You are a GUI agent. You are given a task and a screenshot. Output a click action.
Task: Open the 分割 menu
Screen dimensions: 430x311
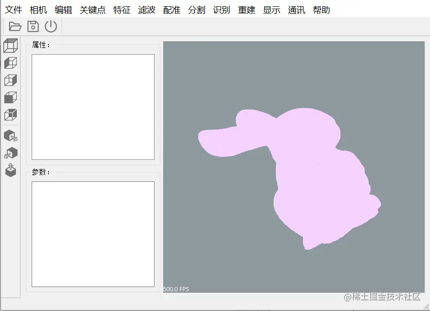coord(196,10)
